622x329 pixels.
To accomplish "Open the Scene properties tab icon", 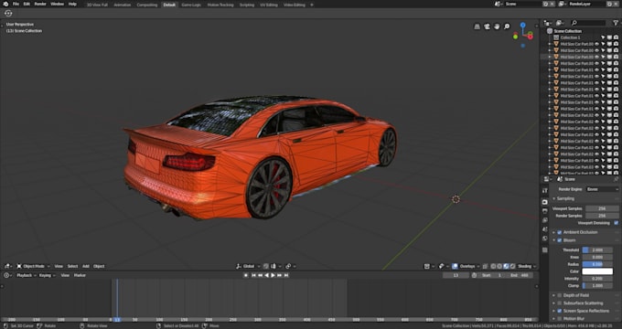I will (x=545, y=229).
